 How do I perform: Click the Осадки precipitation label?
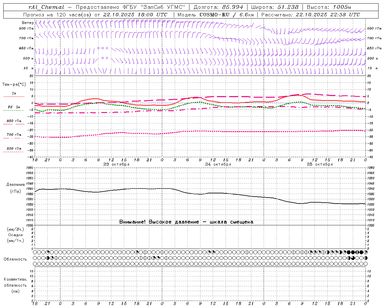coord(16,235)
